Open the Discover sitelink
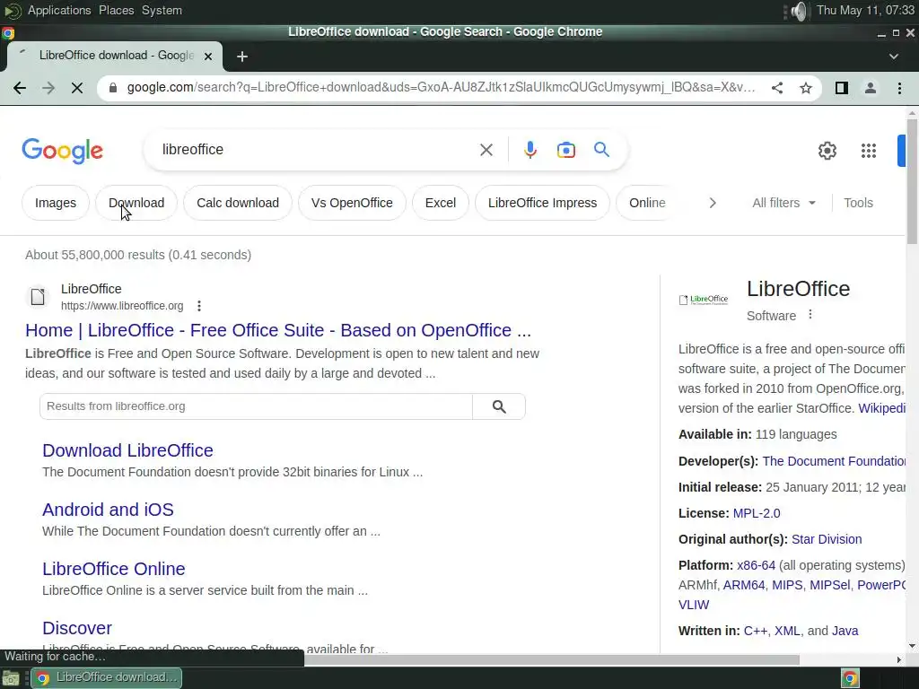Image resolution: width=919 pixels, height=689 pixels. pyautogui.click(x=77, y=628)
